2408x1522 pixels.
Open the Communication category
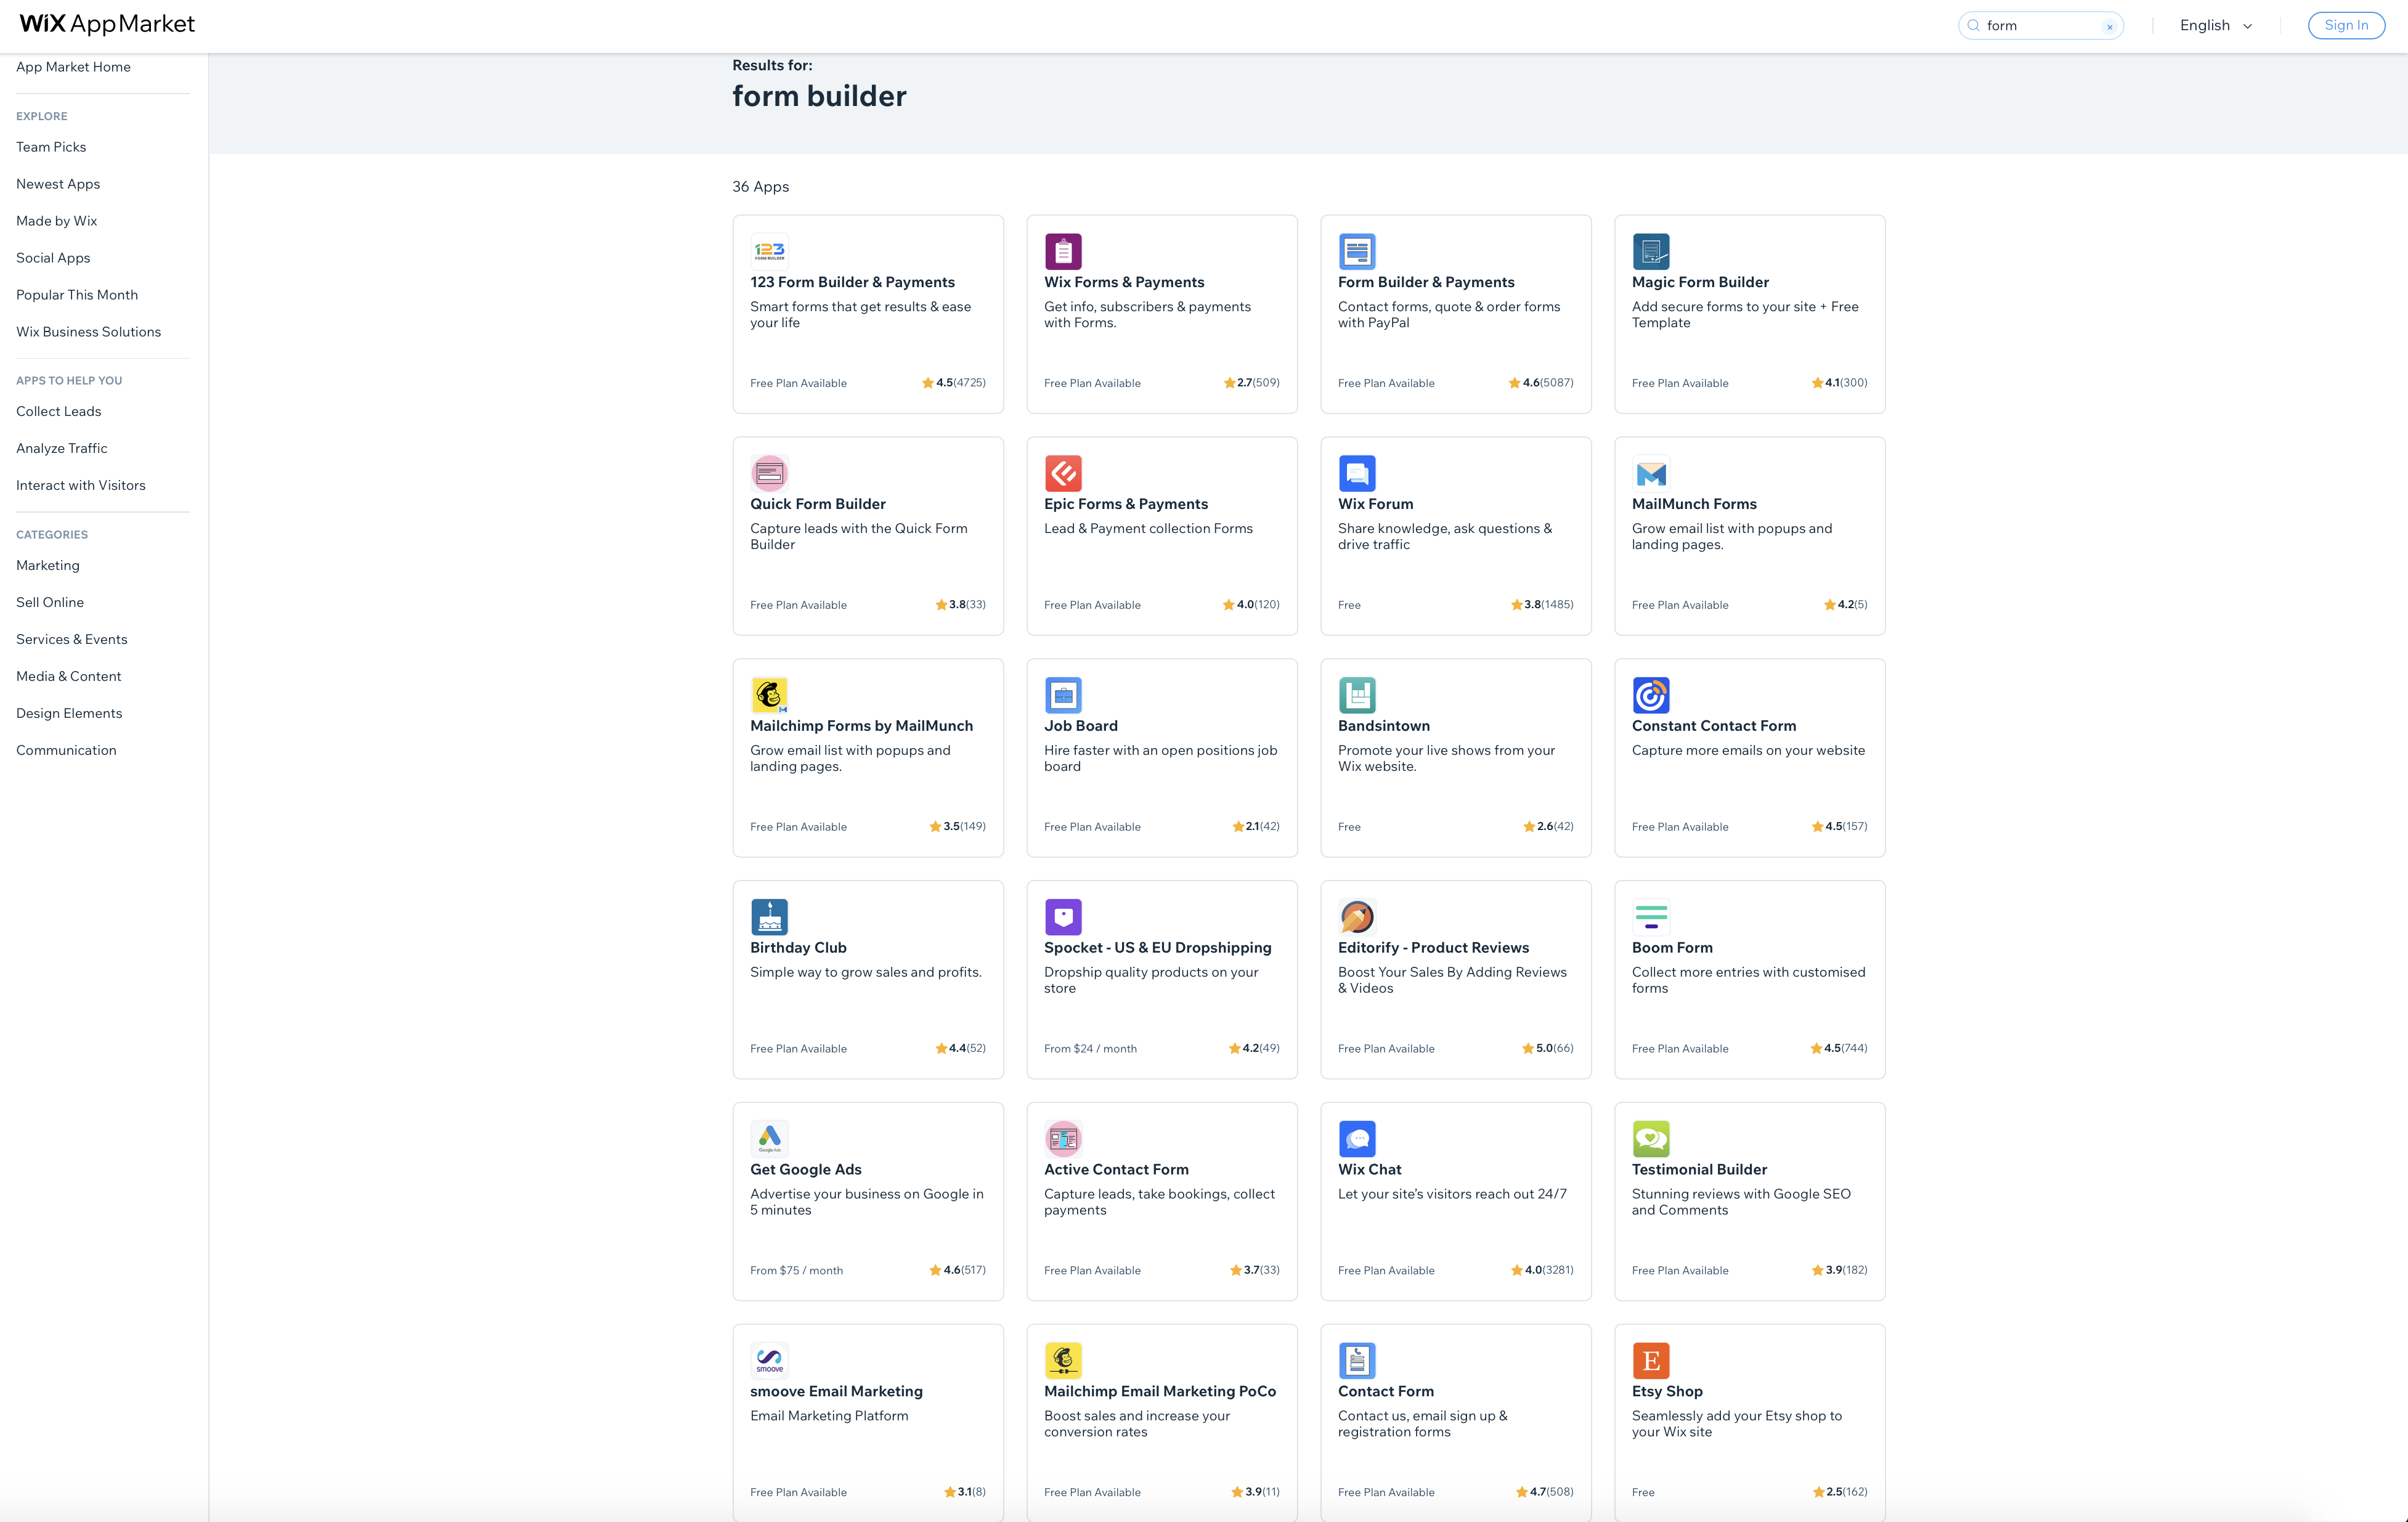tap(65, 749)
